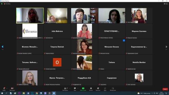The height and width of the screenshot is (95, 169).
Task: Open the View layout menu
Action: coord(166,4)
